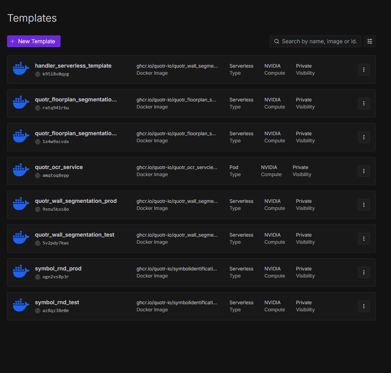Open options menu for handler_serverless_template
The width and height of the screenshot is (391, 373).
coord(363,70)
